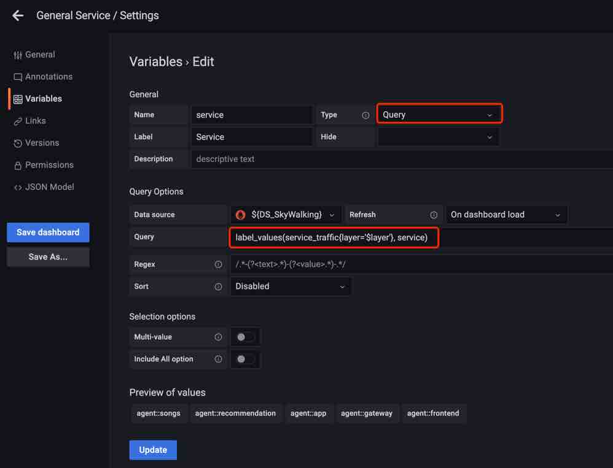
Task: Click the Sort info icon
Action: (x=218, y=286)
